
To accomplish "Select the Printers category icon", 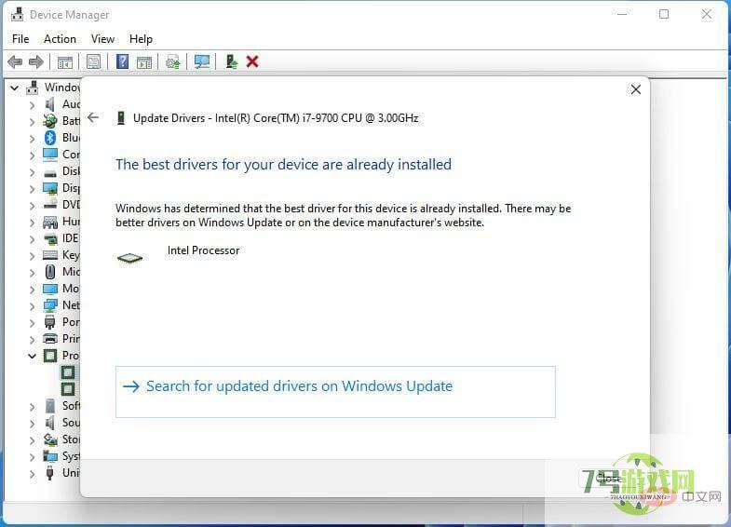I will tap(50, 339).
